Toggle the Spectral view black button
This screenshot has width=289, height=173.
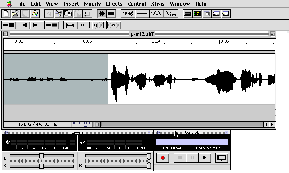pyautogui.click(x=111, y=14)
